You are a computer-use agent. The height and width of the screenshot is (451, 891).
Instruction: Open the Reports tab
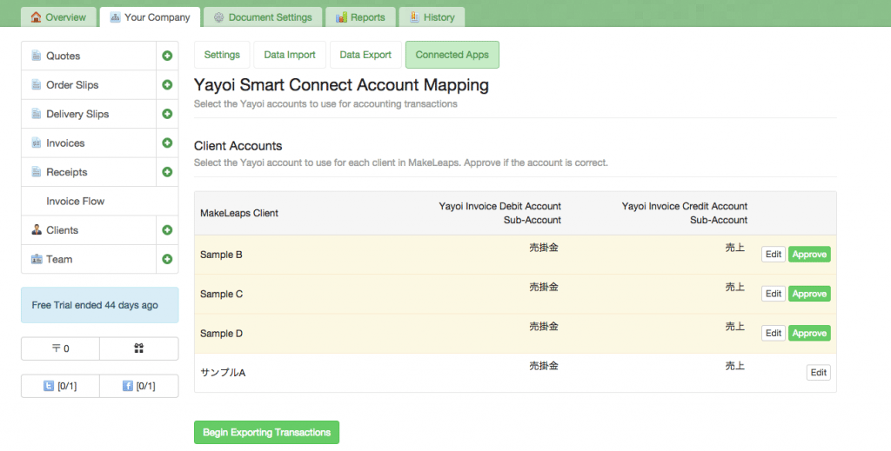tap(360, 17)
